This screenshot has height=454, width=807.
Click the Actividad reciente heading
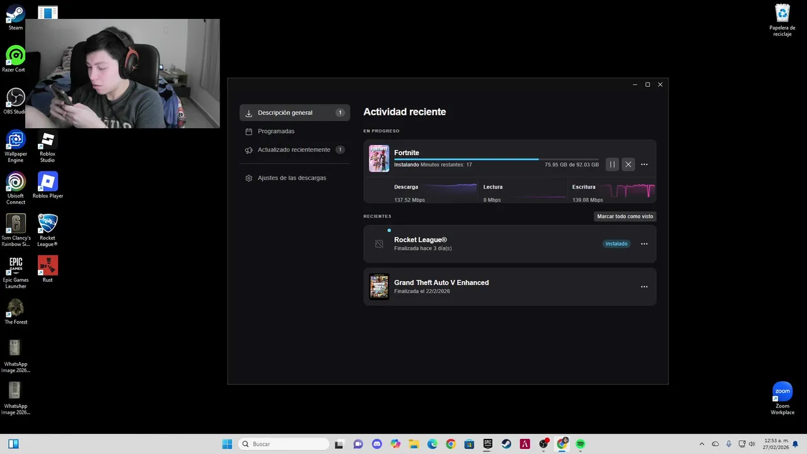pyautogui.click(x=405, y=112)
